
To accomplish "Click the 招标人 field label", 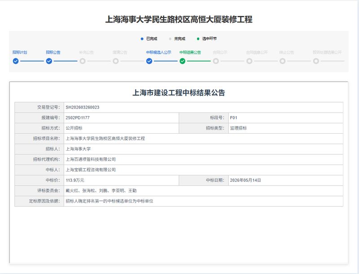I will tap(53, 149).
